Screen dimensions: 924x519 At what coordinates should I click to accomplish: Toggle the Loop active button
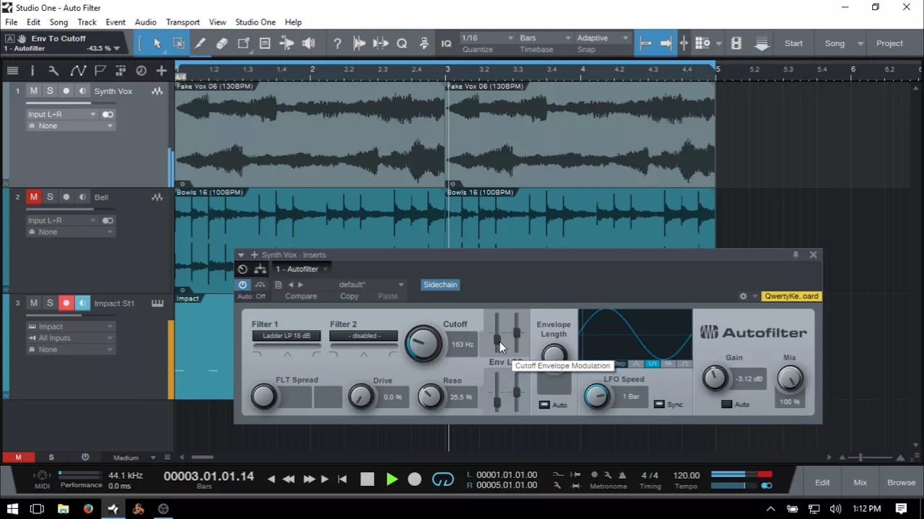(443, 479)
